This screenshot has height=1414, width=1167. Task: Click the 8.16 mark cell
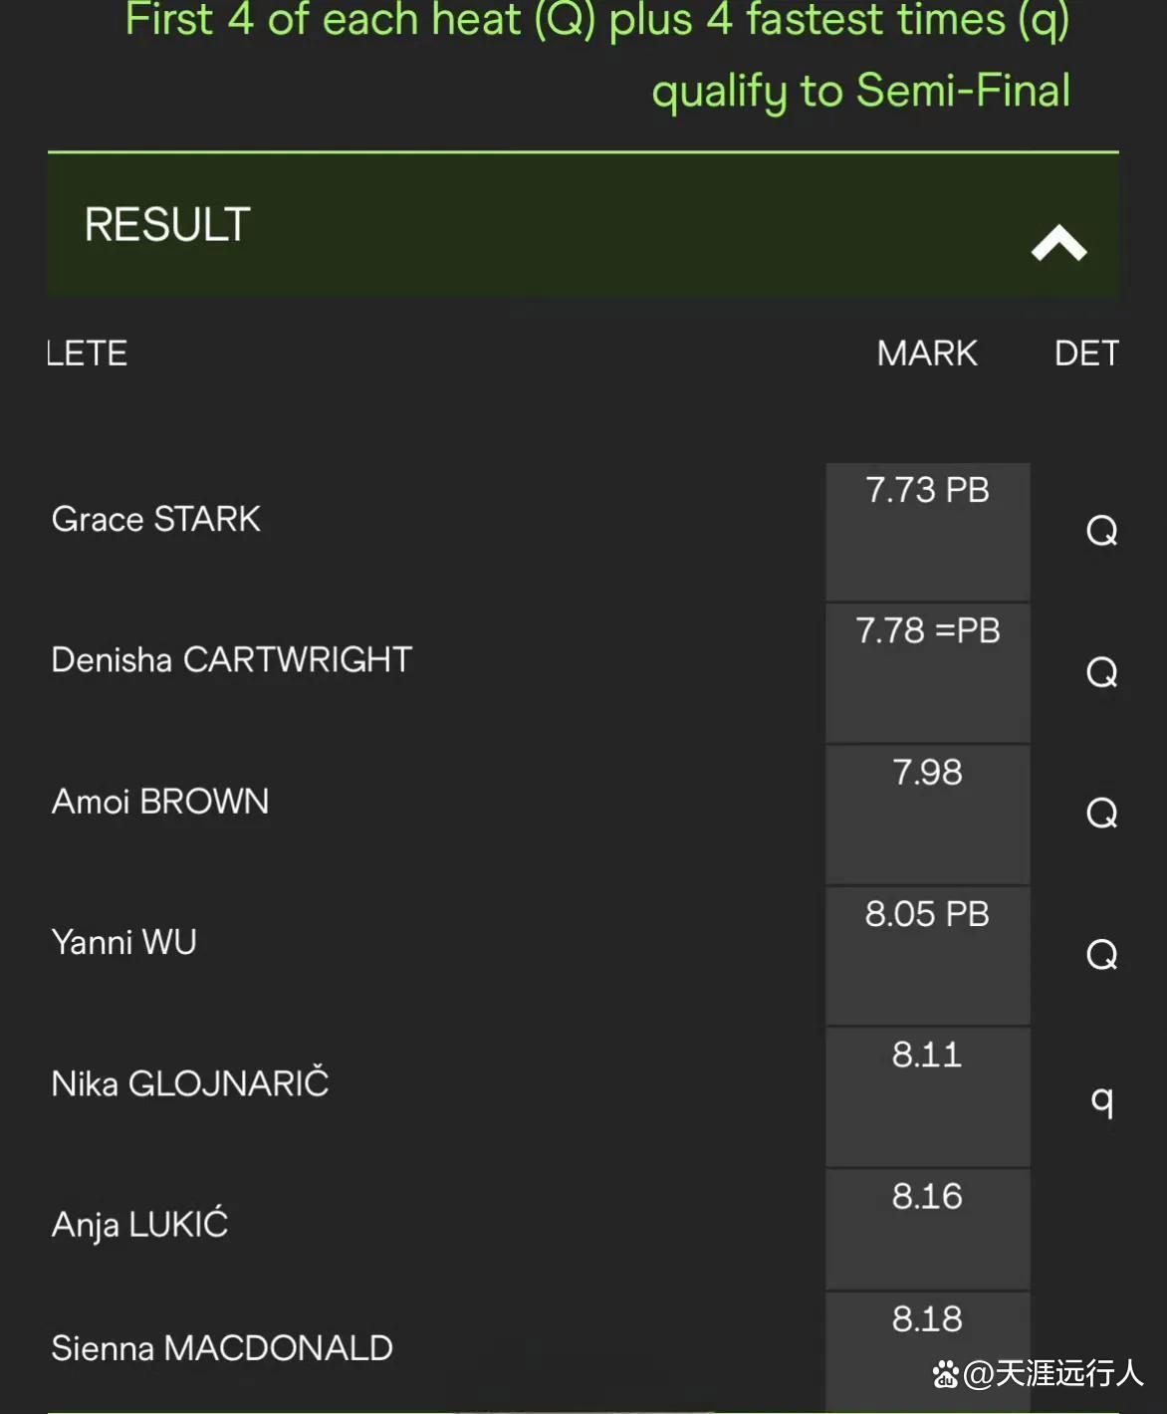[928, 1229]
